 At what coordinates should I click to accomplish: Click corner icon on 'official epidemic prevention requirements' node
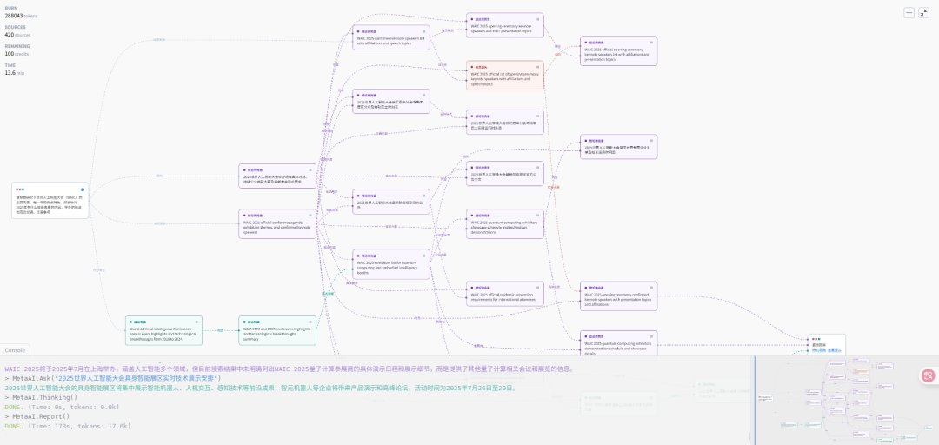[x=538, y=287]
